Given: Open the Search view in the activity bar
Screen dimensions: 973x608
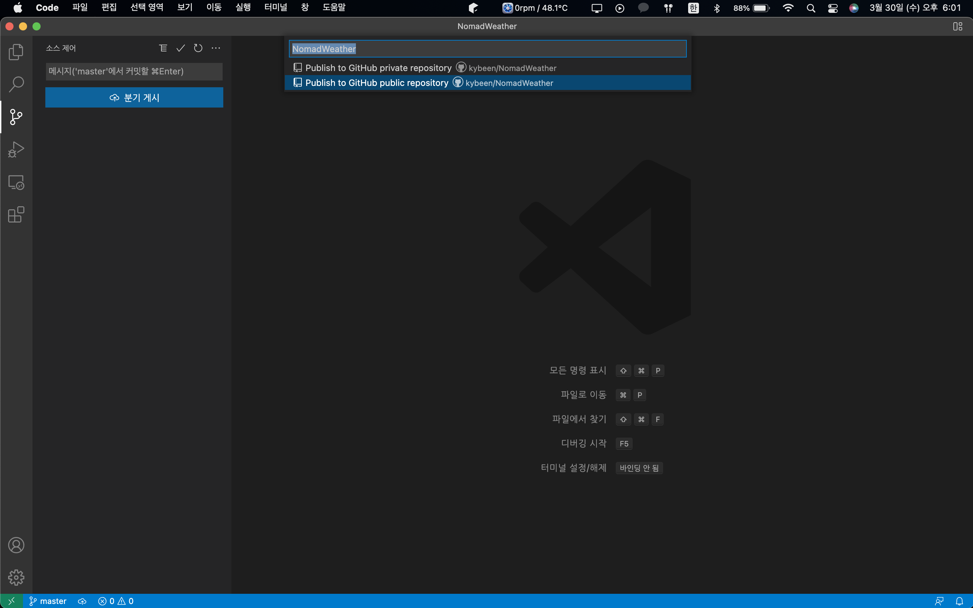Looking at the screenshot, I should point(16,85).
